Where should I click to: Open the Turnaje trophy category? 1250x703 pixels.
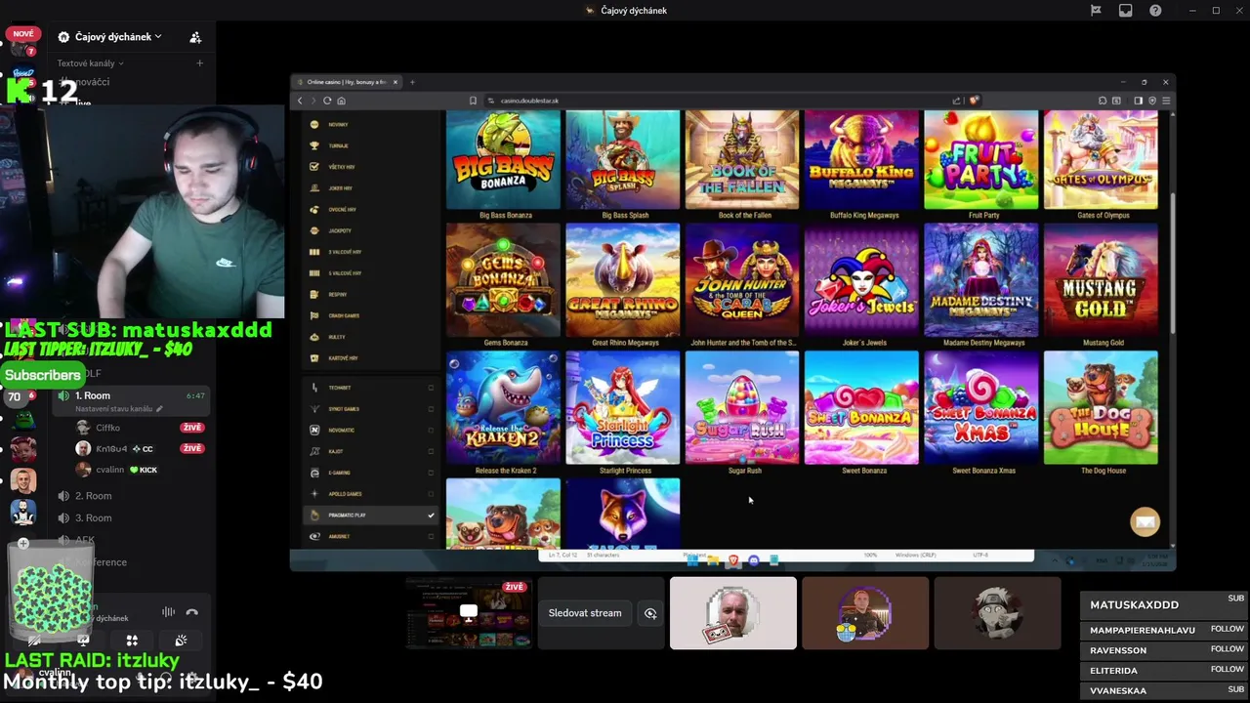point(338,145)
